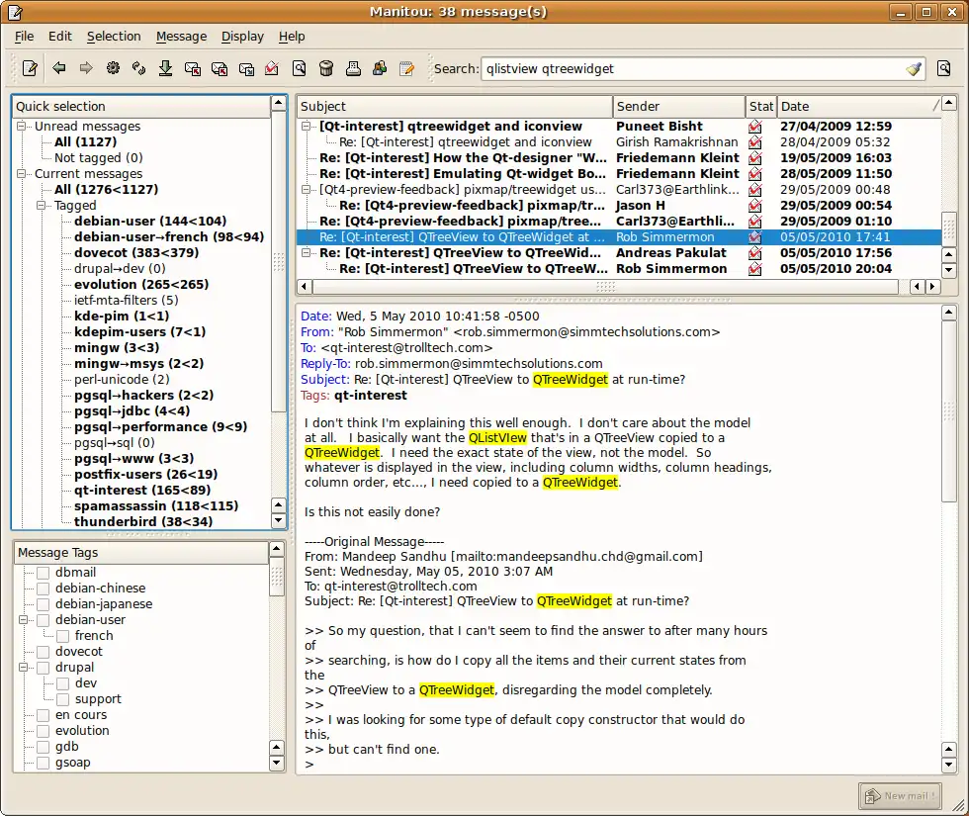Viewport: 969px width, 816px height.
Task: Click the notepad with pencil icon
Action: pyautogui.click(x=406, y=68)
